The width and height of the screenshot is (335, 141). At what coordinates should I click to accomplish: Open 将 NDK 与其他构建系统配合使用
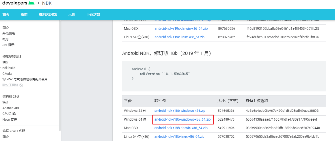pos(25,80)
